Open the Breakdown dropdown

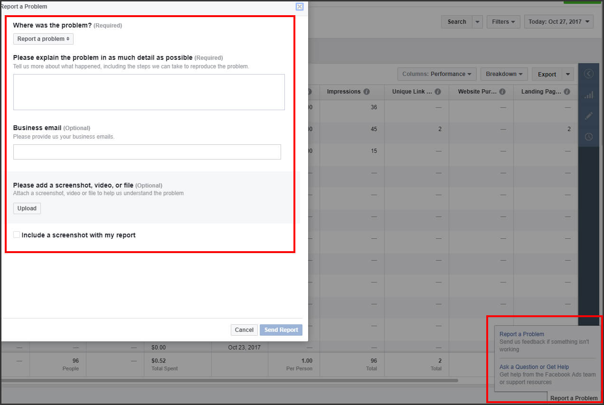click(x=504, y=74)
